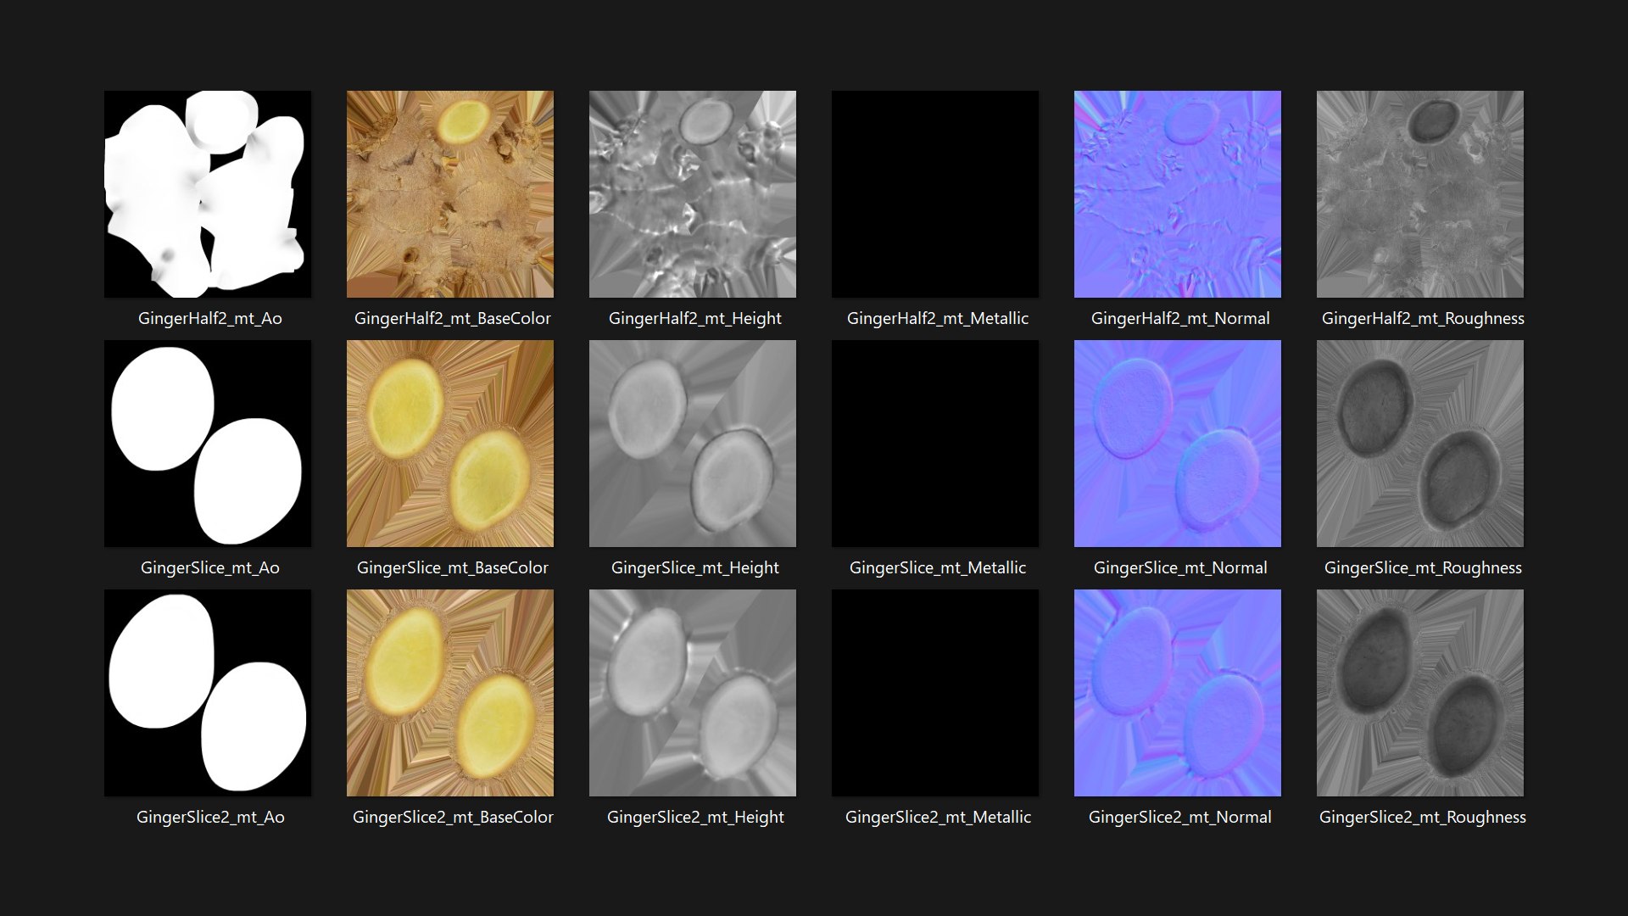The image size is (1628, 916).
Task: Select the black GingerSlice_mt_Metallic thumbnail
Action: point(935,444)
